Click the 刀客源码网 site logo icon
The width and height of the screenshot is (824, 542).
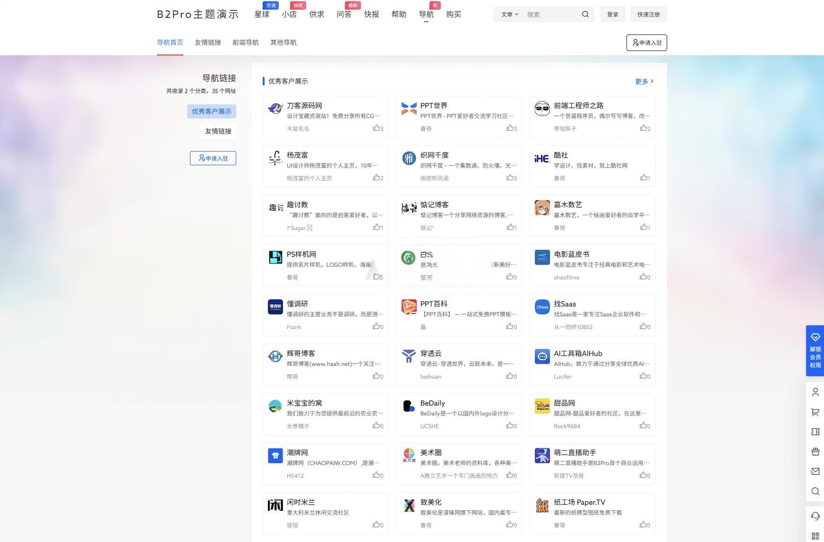(275, 109)
